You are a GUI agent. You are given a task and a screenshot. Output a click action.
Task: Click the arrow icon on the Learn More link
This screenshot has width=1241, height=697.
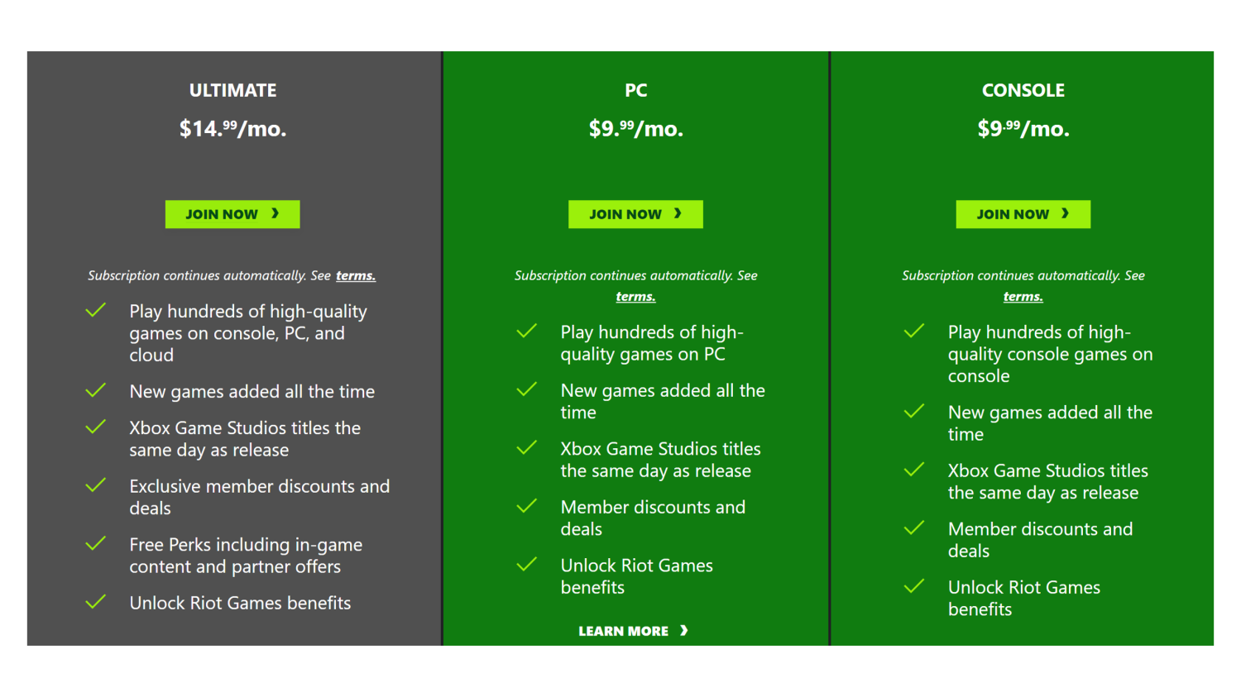[684, 631]
